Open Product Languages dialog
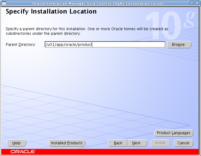This screenshot has width=201, height=156. click(x=174, y=133)
